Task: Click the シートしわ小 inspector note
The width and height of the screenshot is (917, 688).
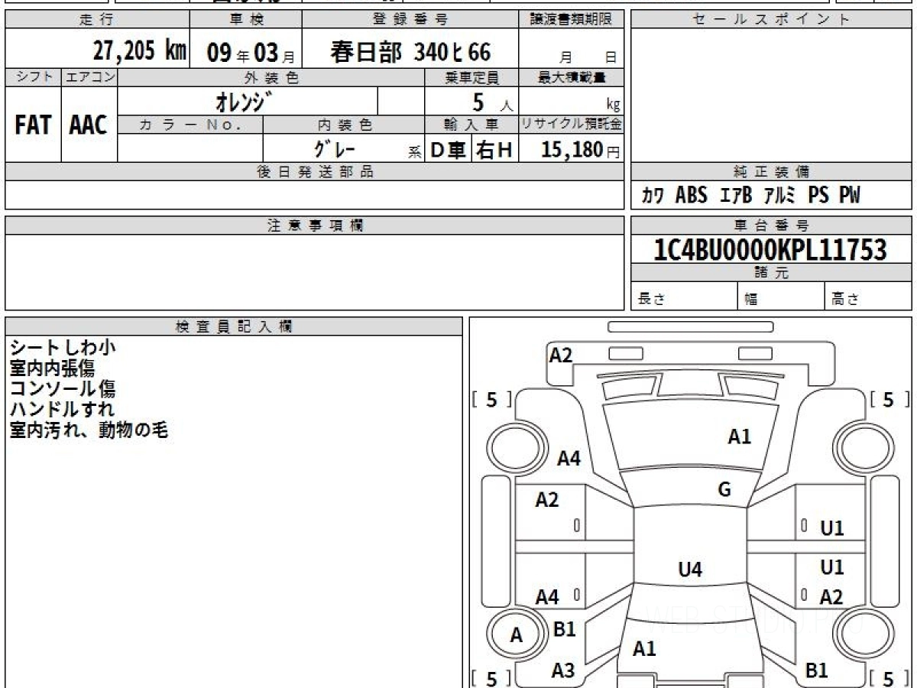Action: coord(63,348)
